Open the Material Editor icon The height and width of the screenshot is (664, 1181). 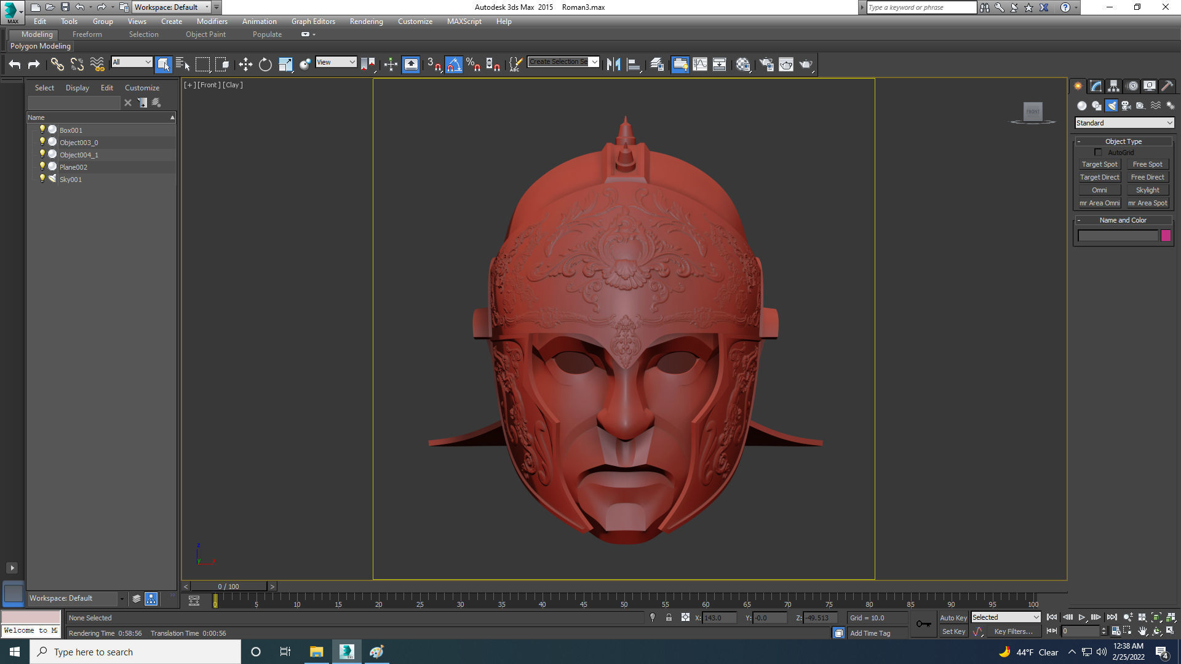coord(743,64)
